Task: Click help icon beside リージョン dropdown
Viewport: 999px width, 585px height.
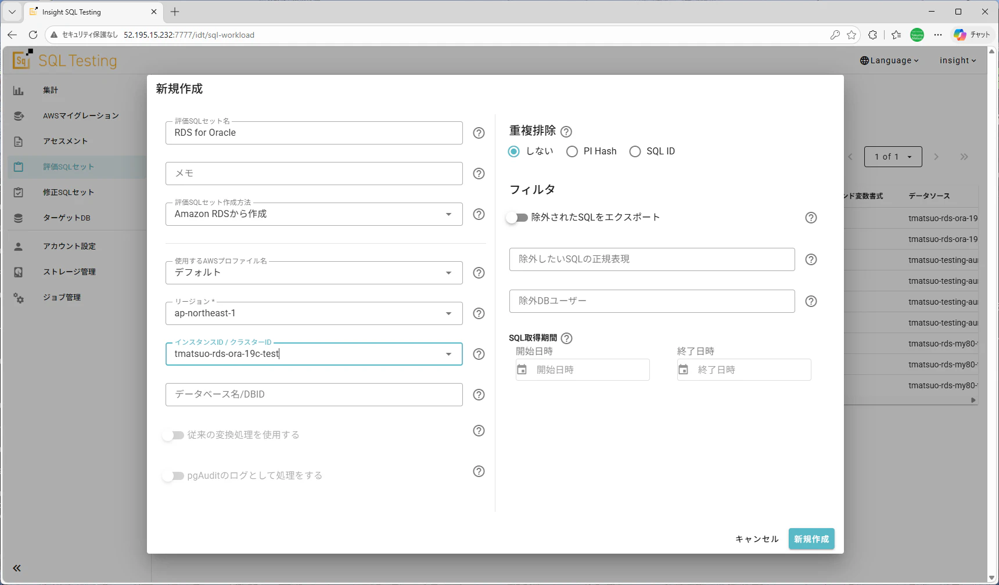Action: click(x=479, y=313)
